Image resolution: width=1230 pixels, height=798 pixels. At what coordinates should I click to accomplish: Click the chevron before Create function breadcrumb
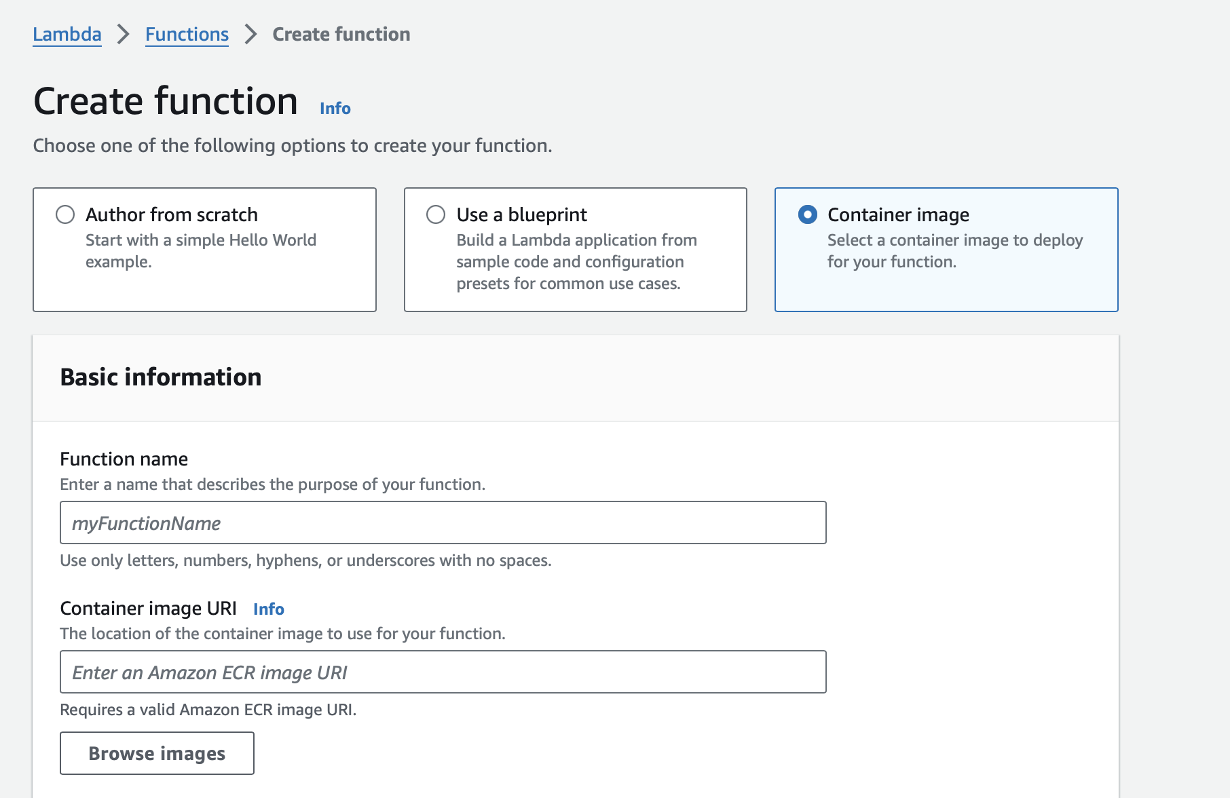pos(250,34)
